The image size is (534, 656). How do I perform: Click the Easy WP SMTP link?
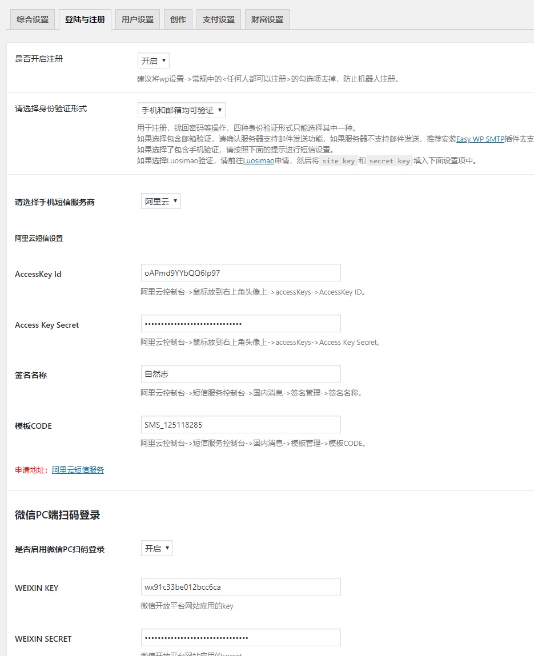480,139
